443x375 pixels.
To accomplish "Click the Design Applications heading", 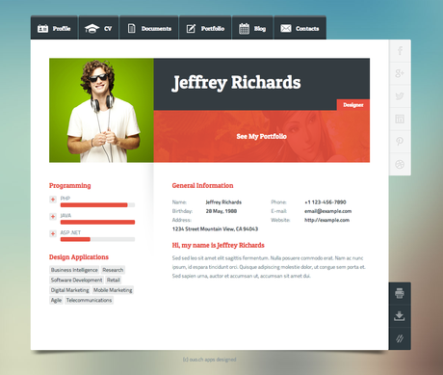I will 79,257.
